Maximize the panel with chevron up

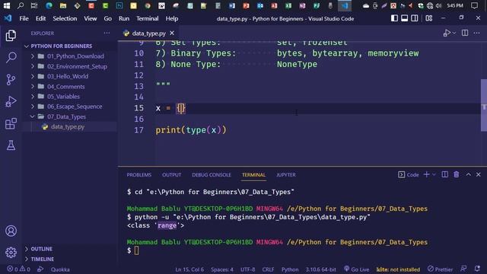coord(469,174)
